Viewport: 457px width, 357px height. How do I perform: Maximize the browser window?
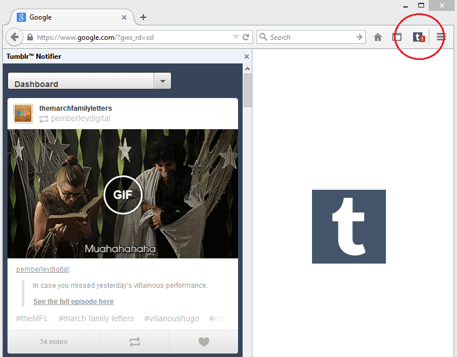coord(421,5)
